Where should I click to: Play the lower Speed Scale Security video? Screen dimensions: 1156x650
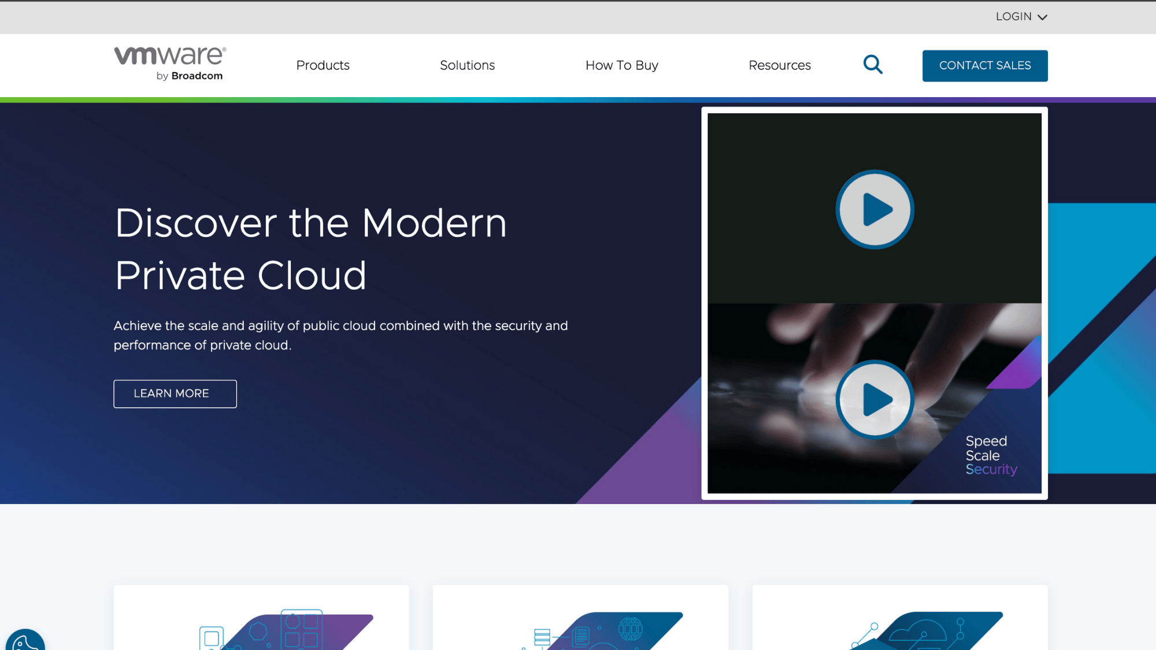click(x=875, y=399)
